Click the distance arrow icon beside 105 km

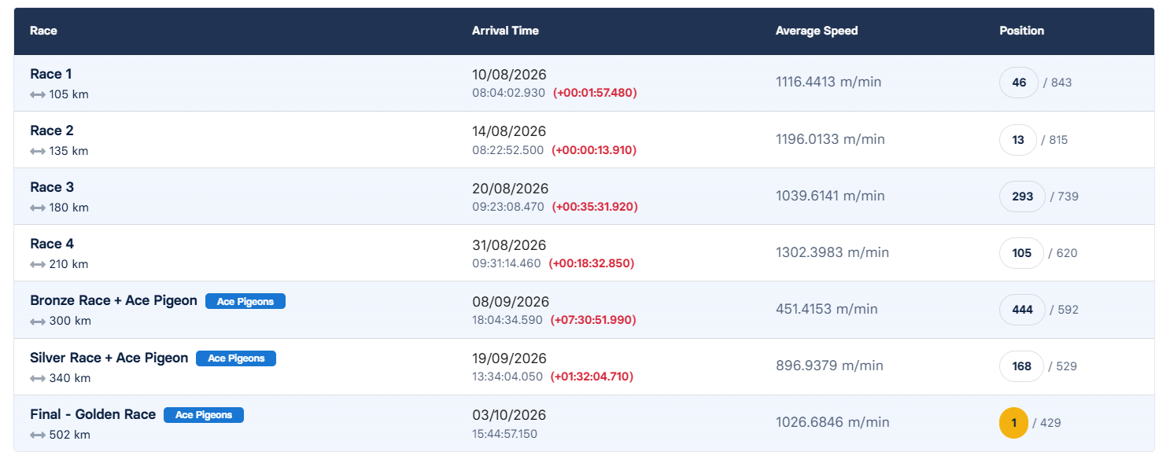click(x=38, y=94)
